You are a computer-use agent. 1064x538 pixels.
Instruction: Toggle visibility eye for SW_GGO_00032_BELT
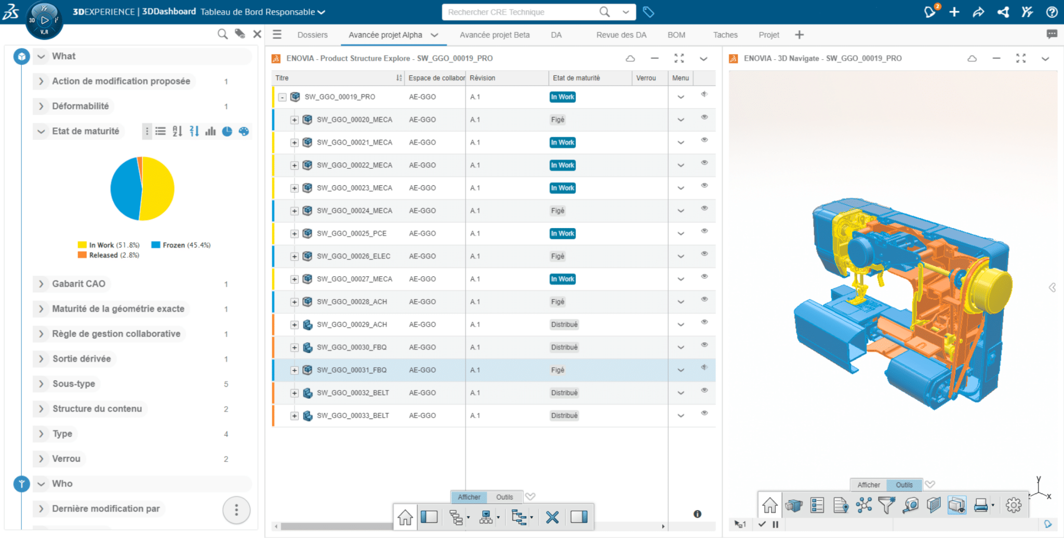704,391
